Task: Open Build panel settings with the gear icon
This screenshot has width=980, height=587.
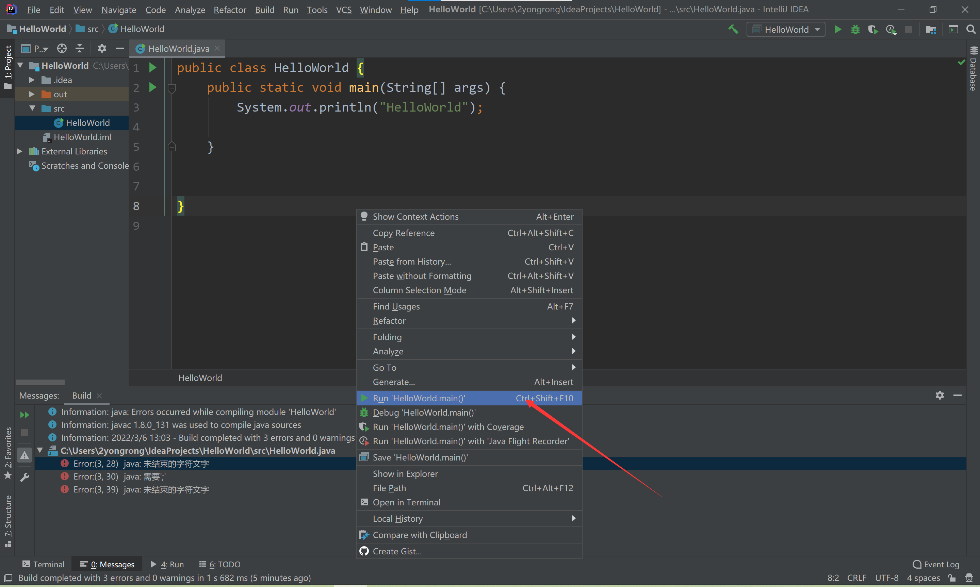Action: click(939, 395)
